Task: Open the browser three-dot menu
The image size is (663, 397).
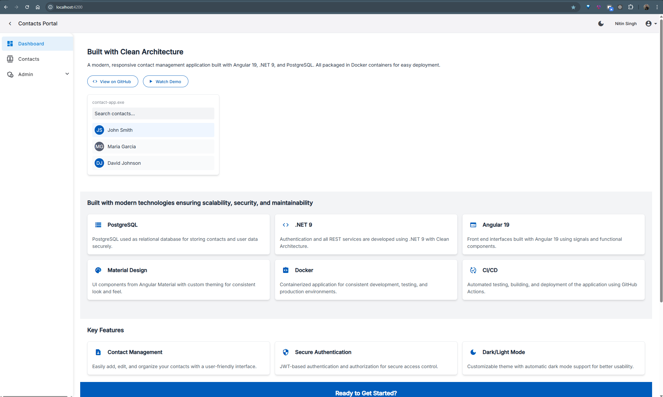Action: (657, 7)
